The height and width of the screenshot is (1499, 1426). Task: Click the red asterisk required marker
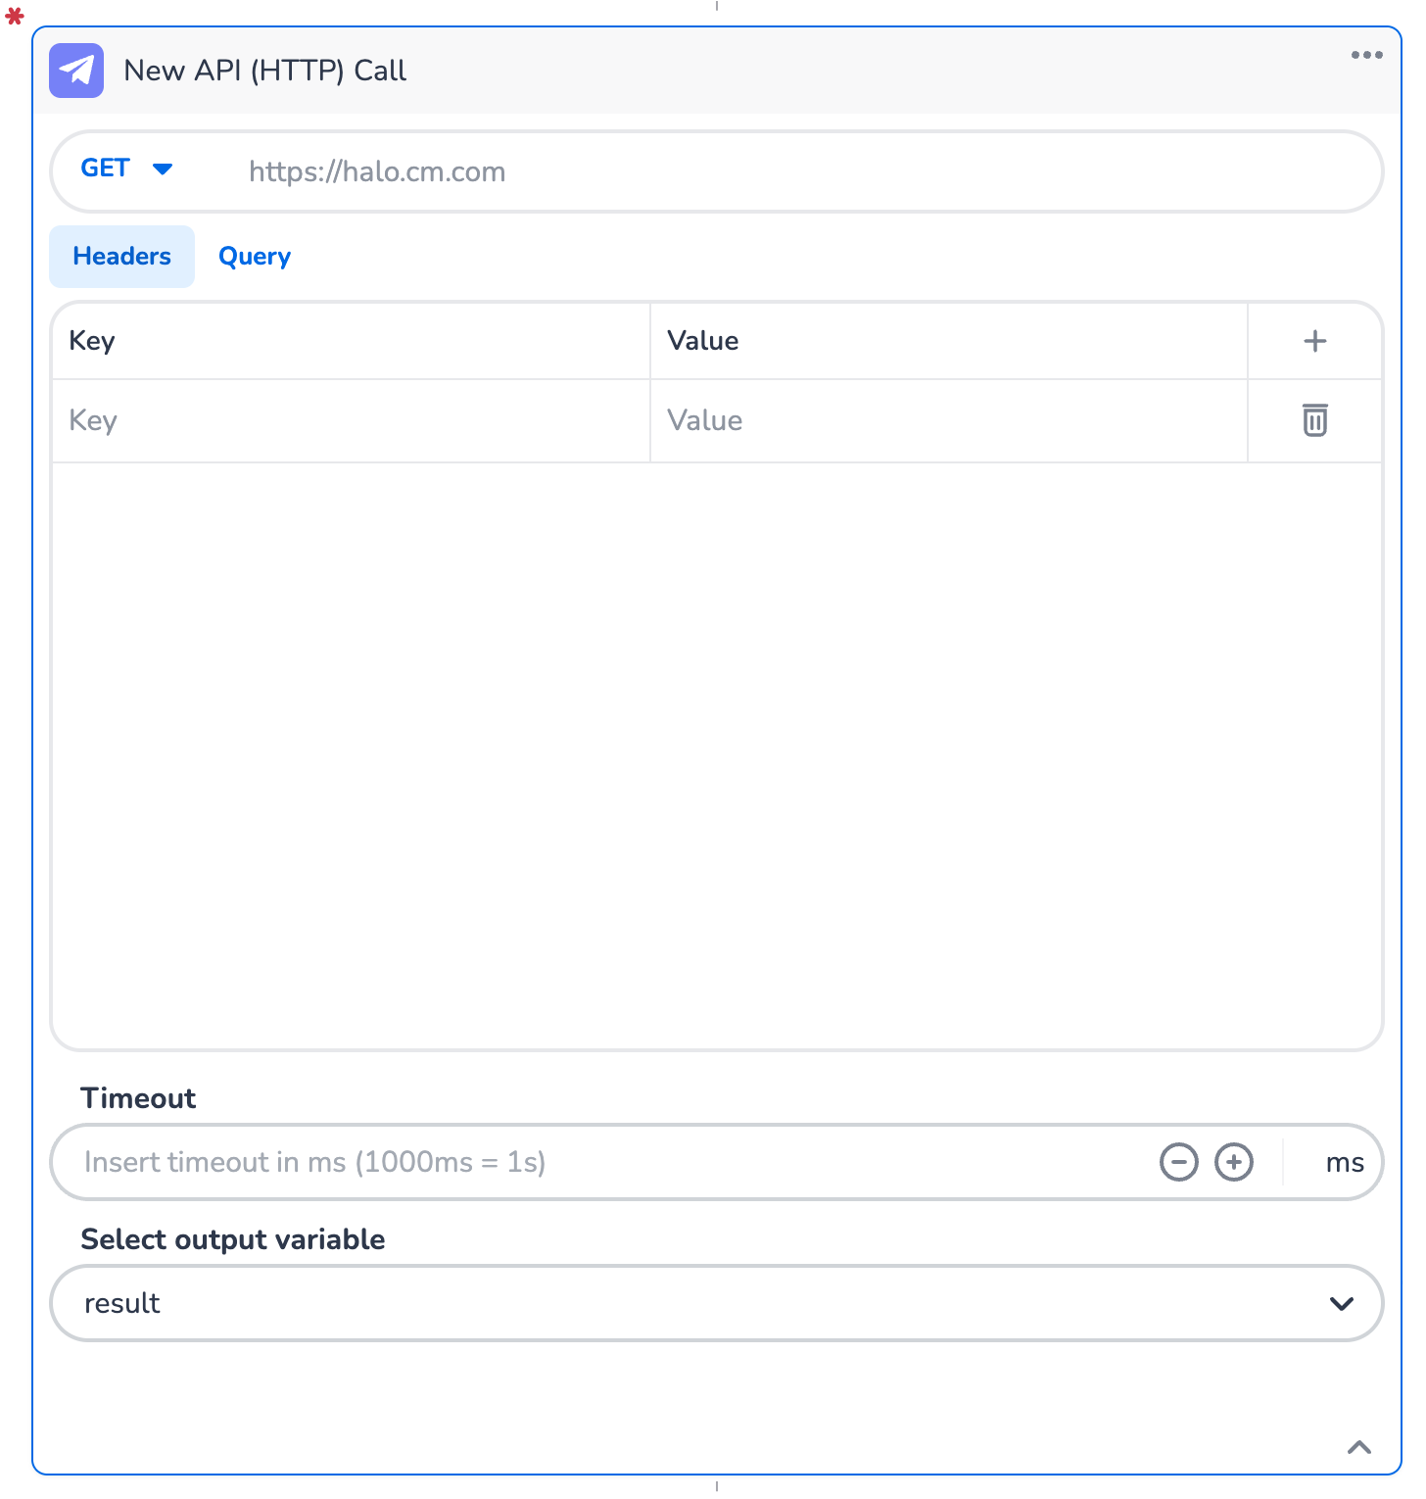tap(15, 17)
